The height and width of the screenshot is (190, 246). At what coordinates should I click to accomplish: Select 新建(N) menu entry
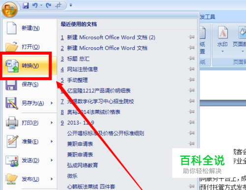[x=30, y=28]
